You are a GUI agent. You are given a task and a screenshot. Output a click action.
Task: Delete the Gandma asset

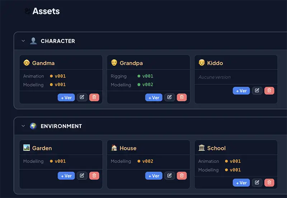(94, 97)
